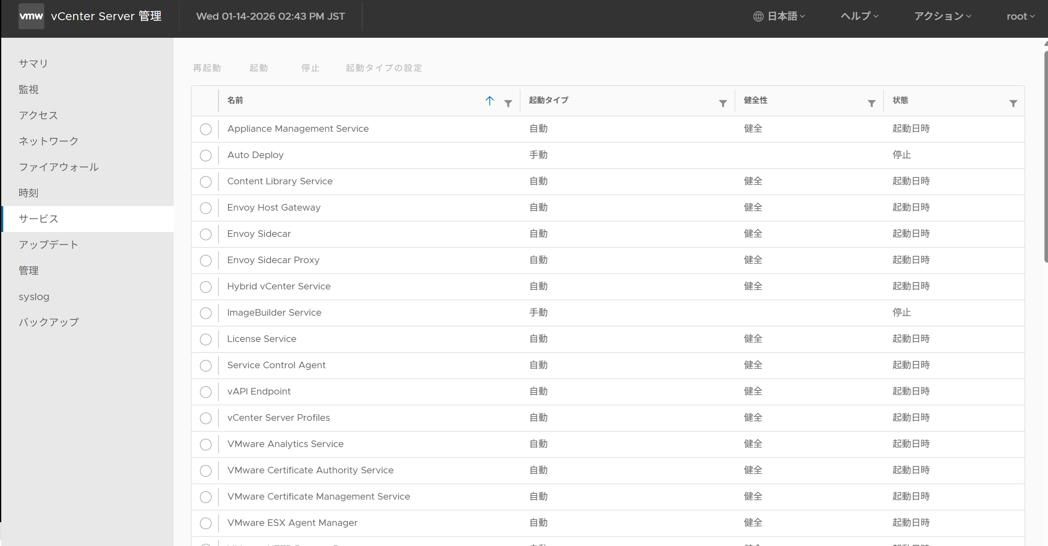1048x546 pixels.
Task: Open the アクション dropdown menu
Action: coord(942,16)
